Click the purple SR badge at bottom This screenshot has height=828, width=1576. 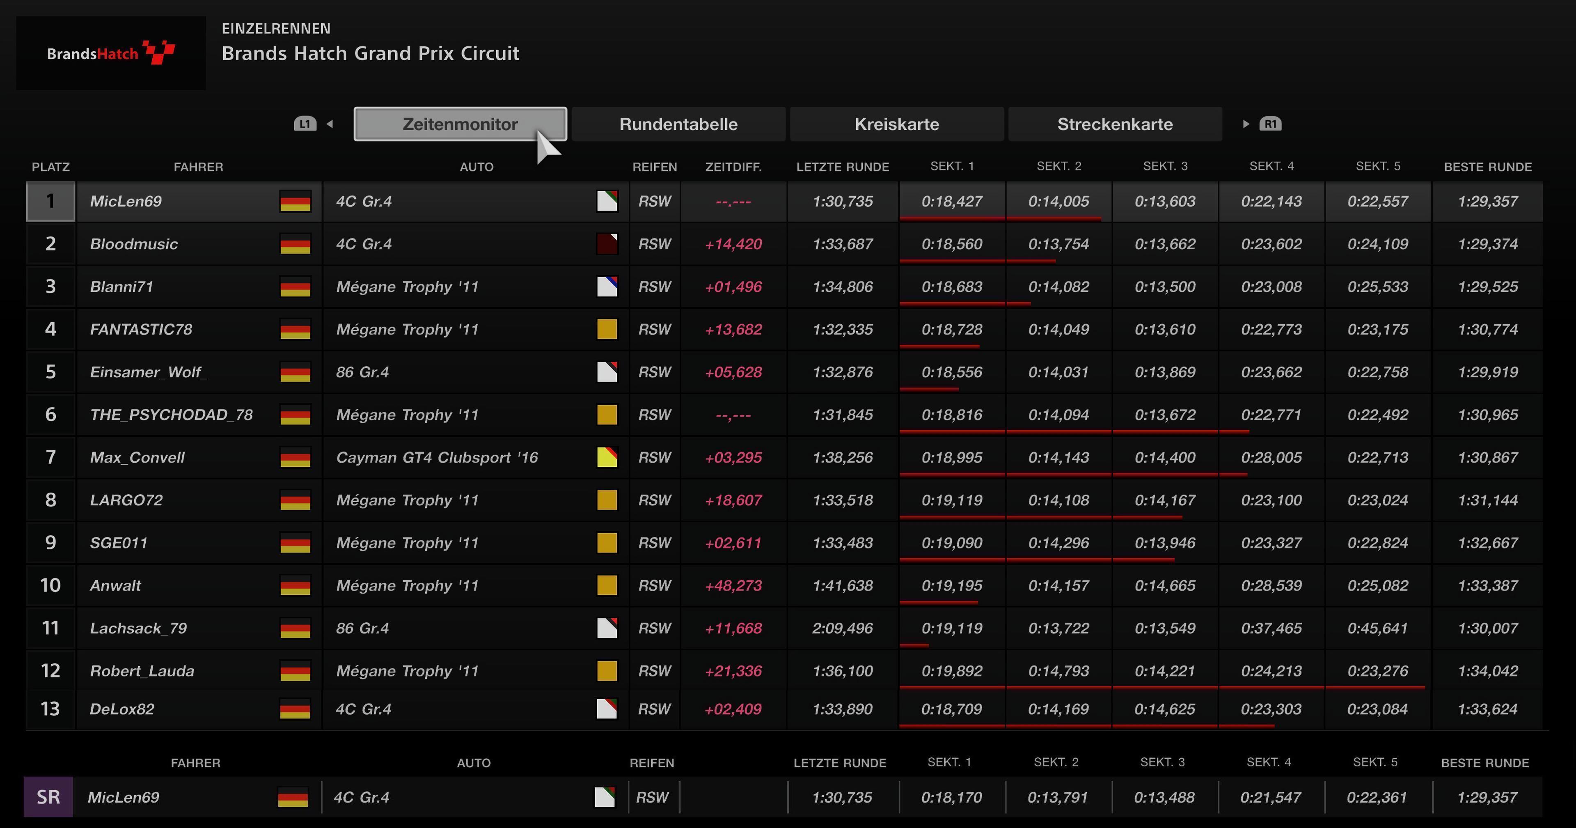[48, 797]
